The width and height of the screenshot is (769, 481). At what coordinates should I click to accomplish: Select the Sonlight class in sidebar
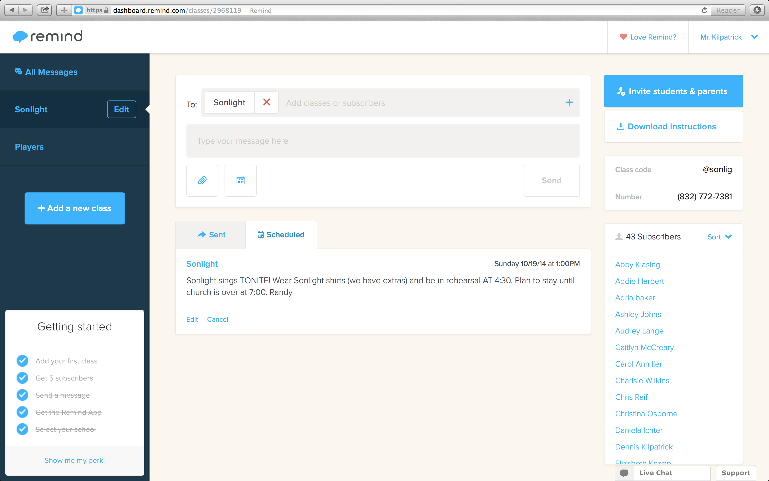pos(31,110)
